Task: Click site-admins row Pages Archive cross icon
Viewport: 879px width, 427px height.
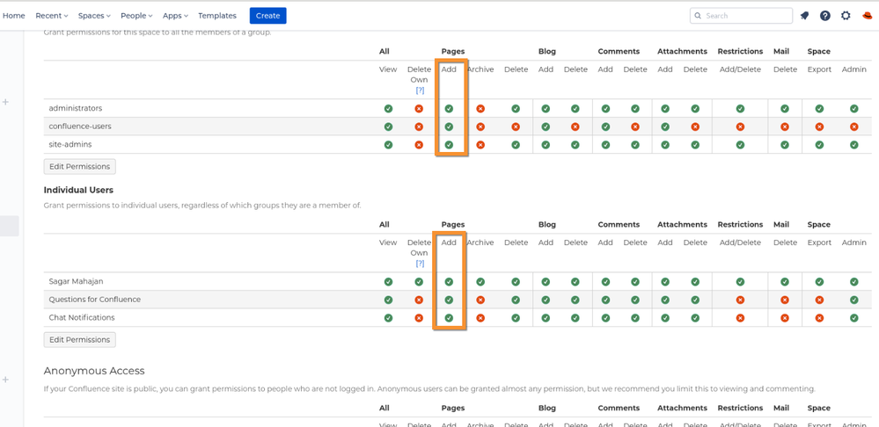Action: pyautogui.click(x=480, y=145)
